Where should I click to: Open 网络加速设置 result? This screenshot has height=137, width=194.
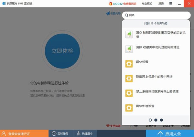click(x=145, y=106)
